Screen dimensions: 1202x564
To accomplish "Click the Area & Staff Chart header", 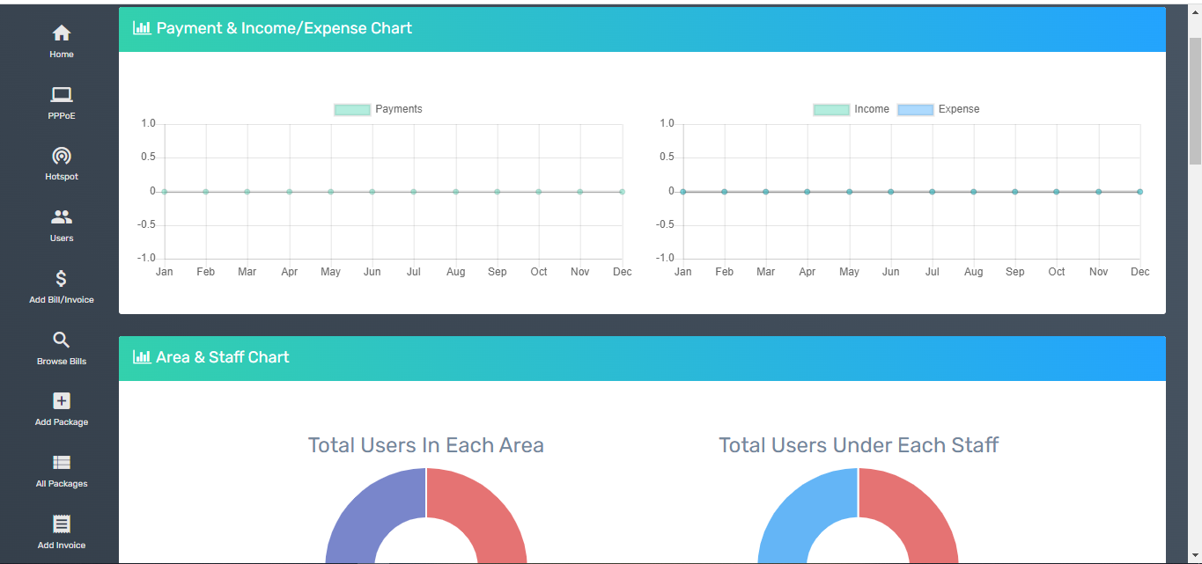I will click(x=223, y=357).
